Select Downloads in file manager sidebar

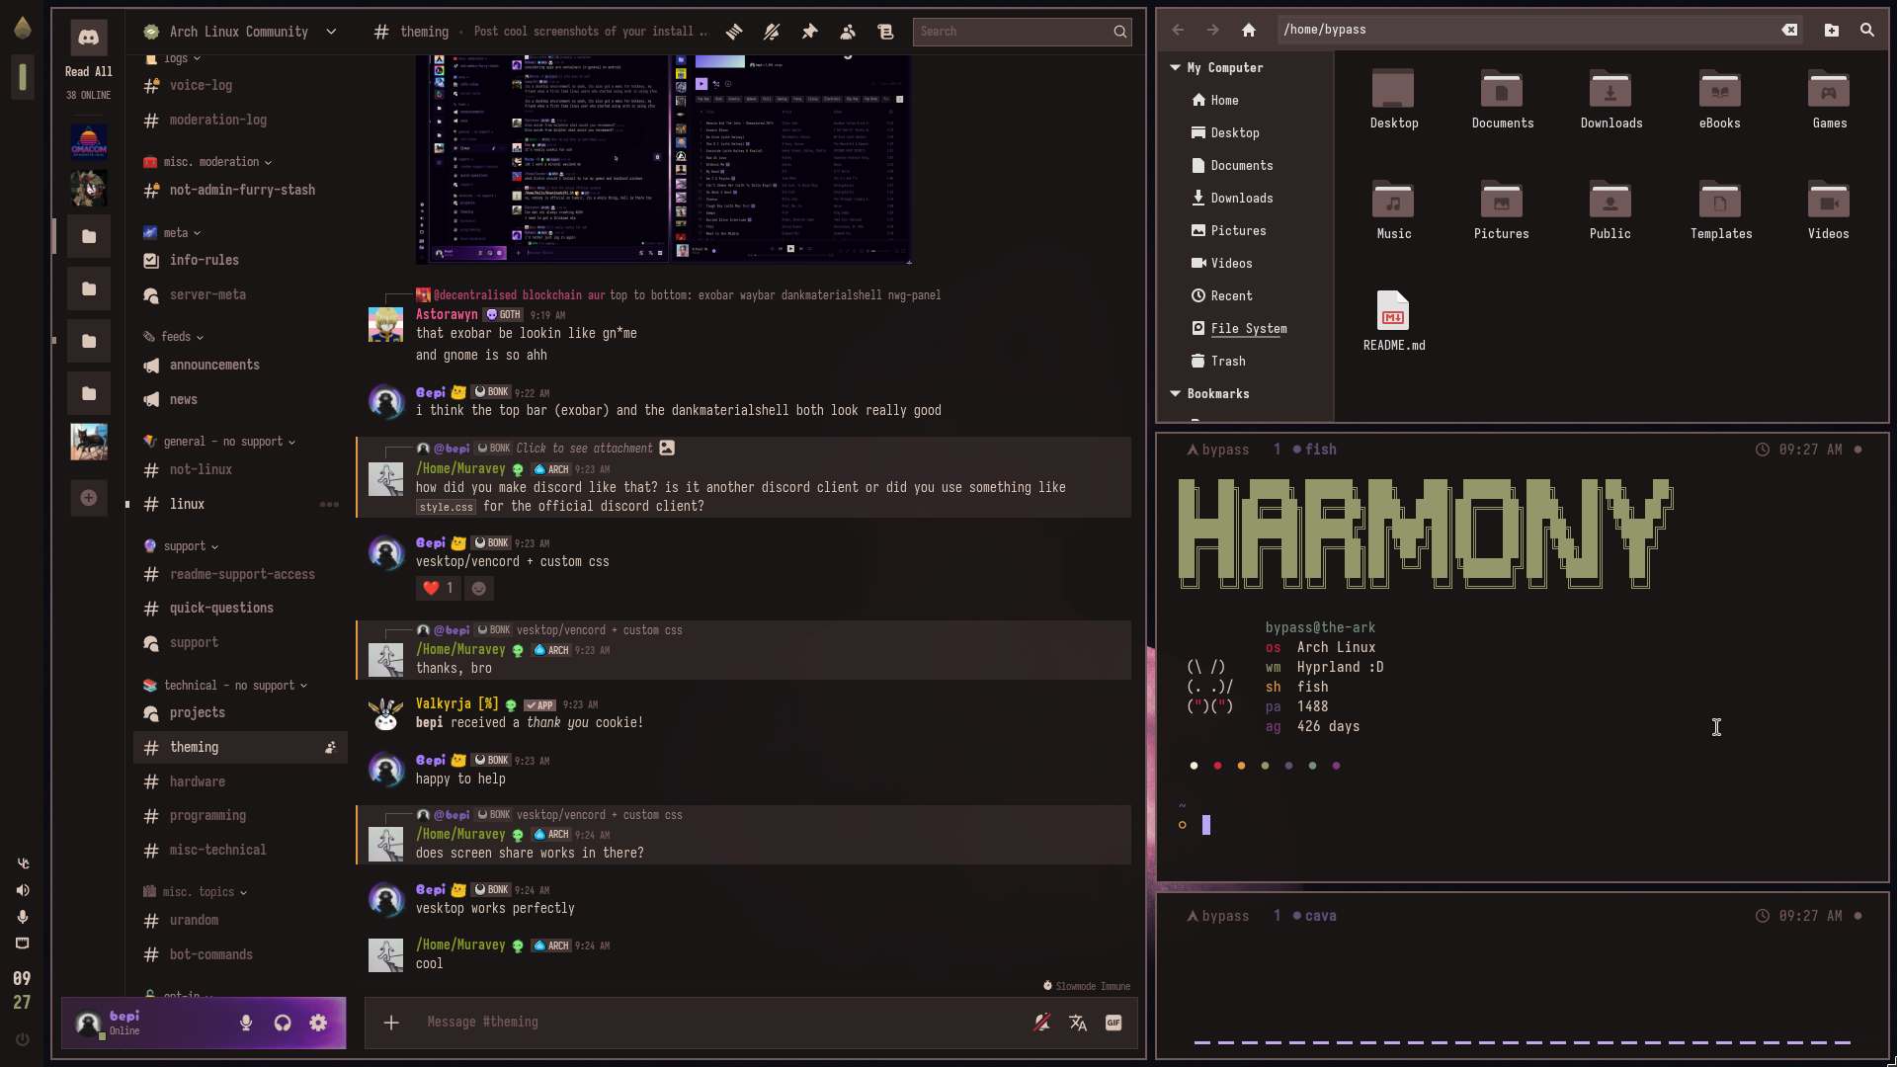coord(1241,198)
